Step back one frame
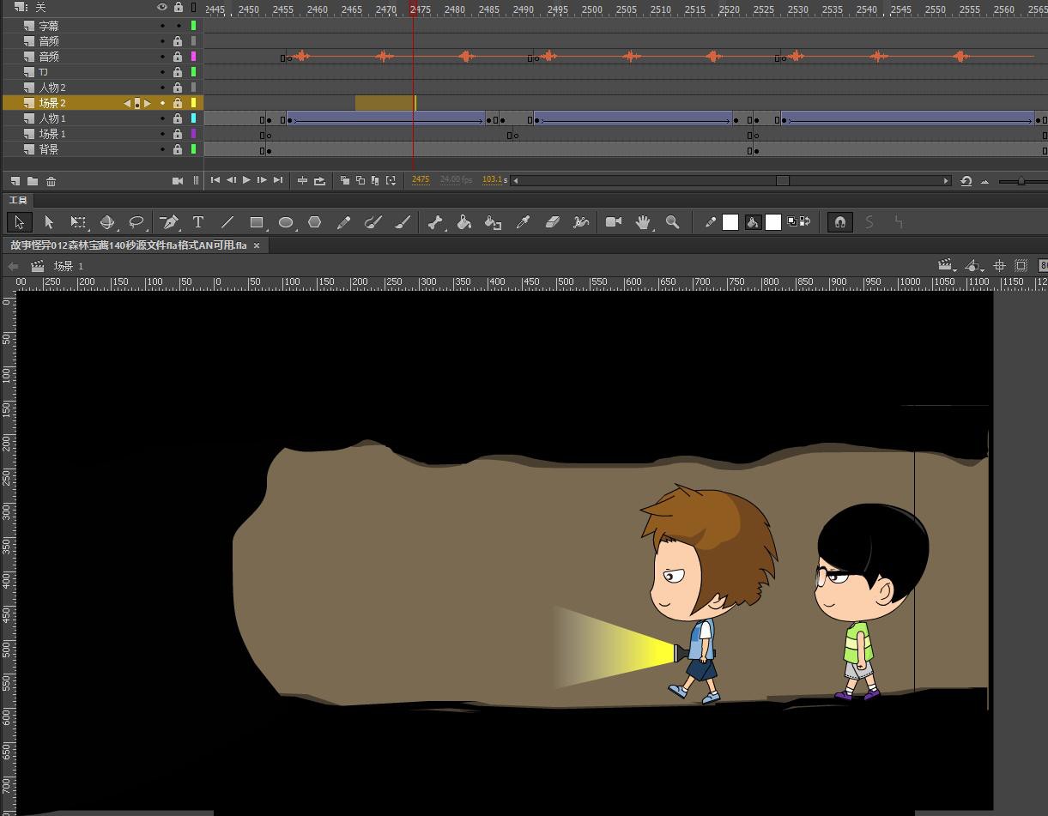 [x=231, y=180]
